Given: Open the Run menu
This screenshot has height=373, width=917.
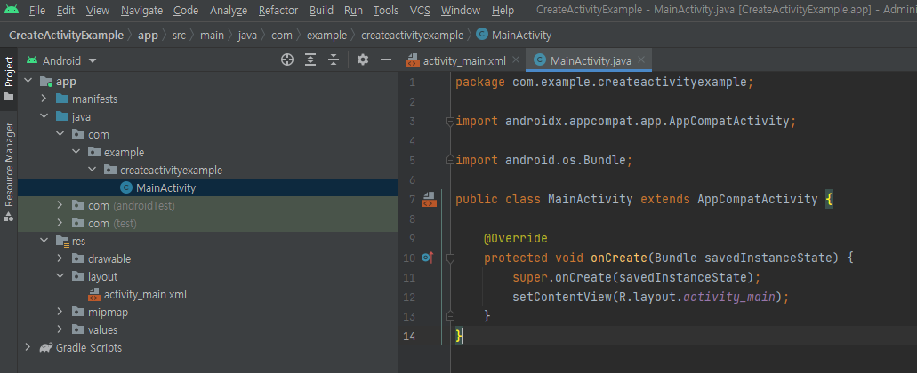Looking at the screenshot, I should (353, 11).
